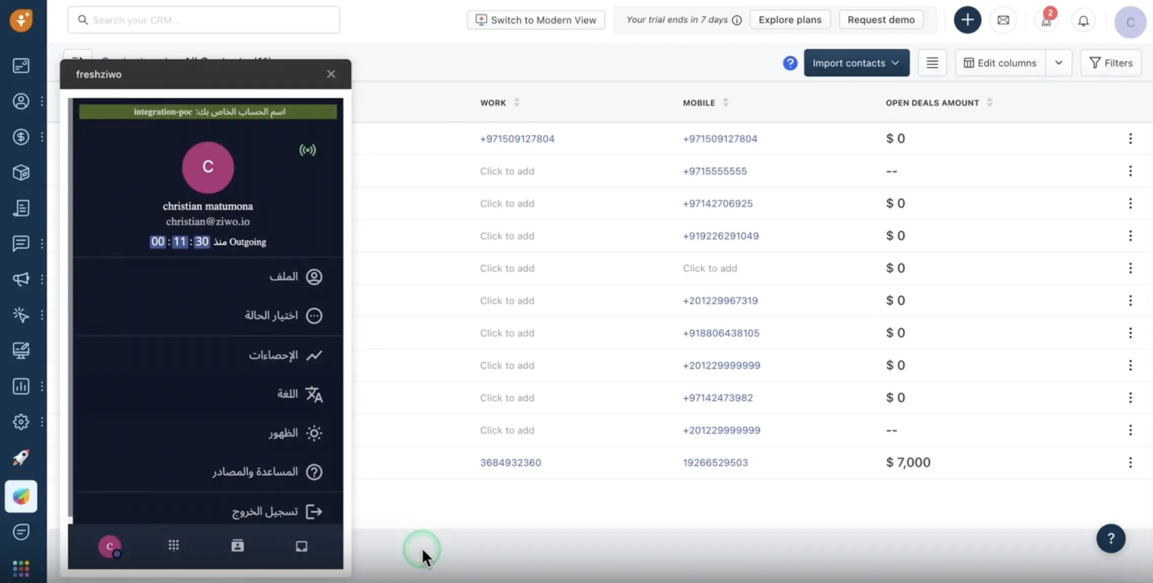Open the Products box sidebar icon
This screenshot has height=583, width=1153.
point(21,173)
